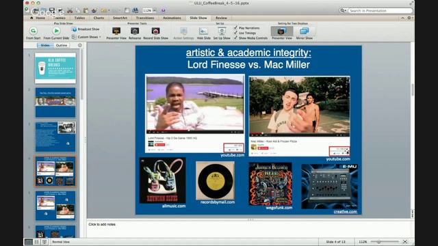Click the Copy icon in toolbar
The height and width of the screenshot is (246, 438).
pos(78,11)
